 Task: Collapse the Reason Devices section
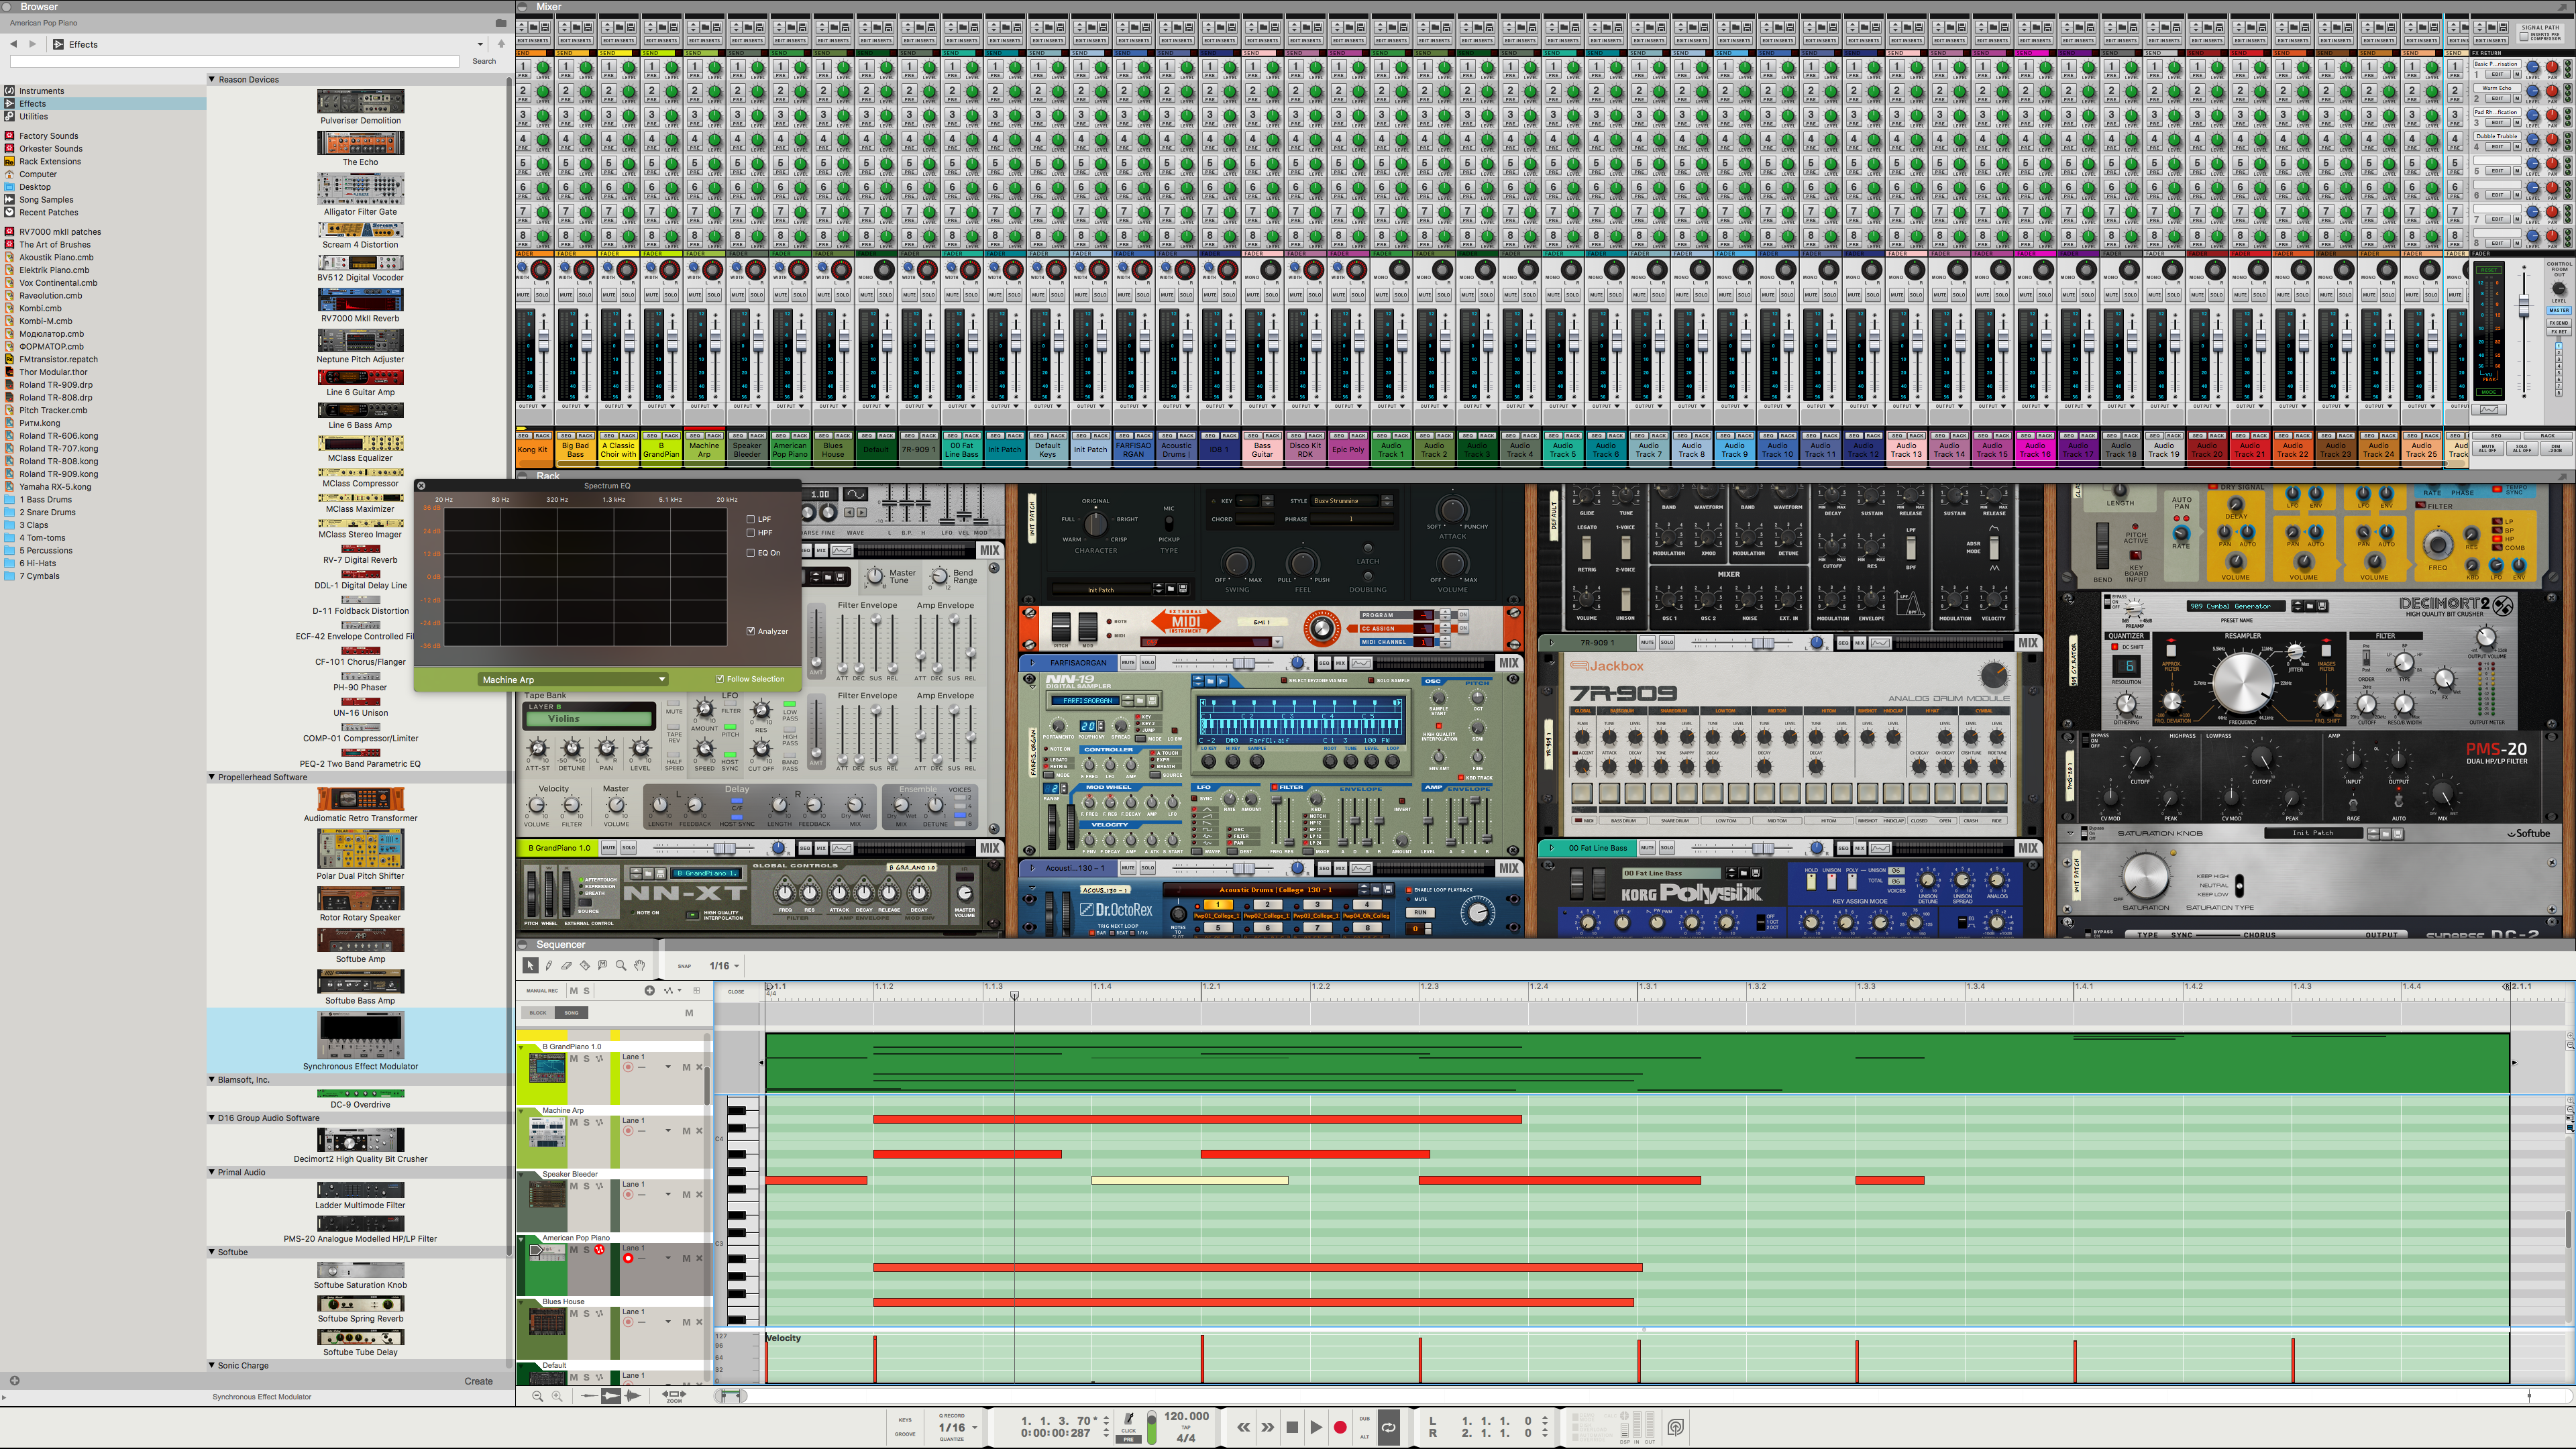tap(212, 79)
